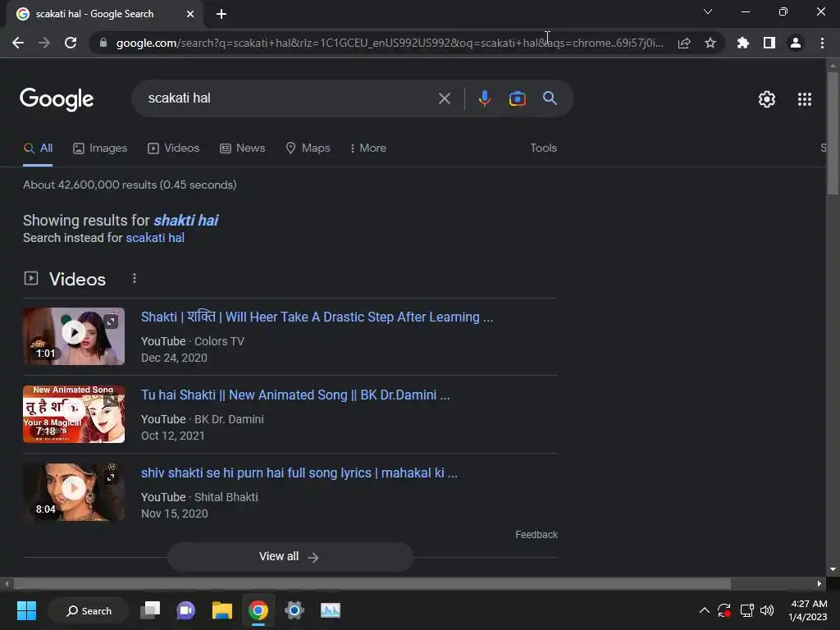Screen dimensions: 840x630
Task: Open the Chrome profile avatar icon
Action: coord(796,43)
